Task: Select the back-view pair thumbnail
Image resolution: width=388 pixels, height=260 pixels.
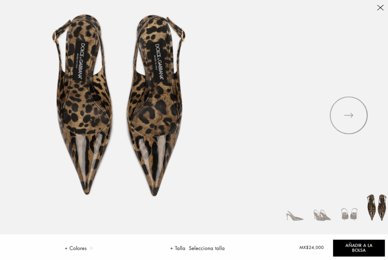Action: [x=349, y=214]
